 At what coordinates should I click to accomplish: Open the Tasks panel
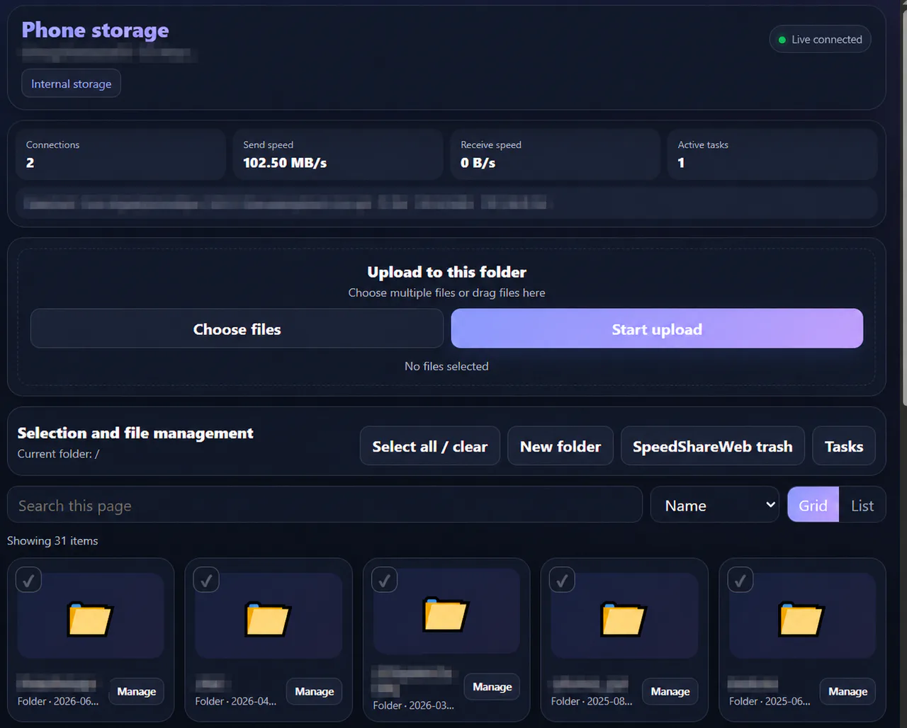click(844, 446)
